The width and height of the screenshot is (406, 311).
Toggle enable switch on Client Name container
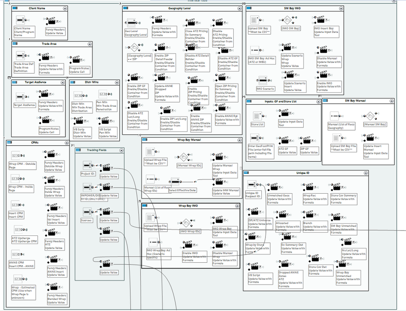(15, 8)
